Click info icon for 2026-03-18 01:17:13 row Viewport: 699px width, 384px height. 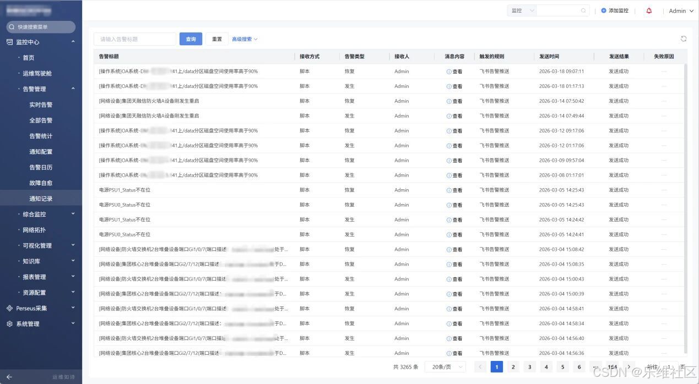coord(449,86)
